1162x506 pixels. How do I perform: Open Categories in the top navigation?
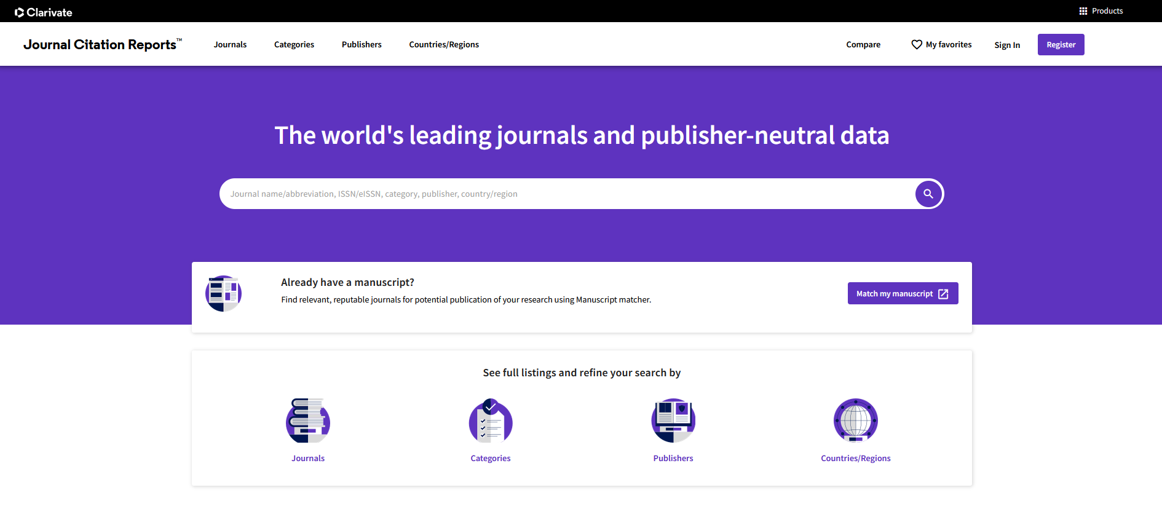[x=294, y=44]
